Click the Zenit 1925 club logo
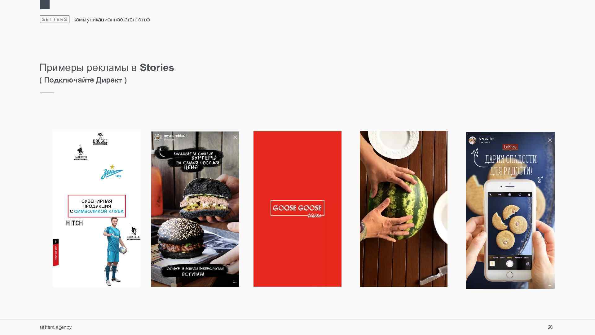The height and width of the screenshot is (335, 595). click(112, 172)
